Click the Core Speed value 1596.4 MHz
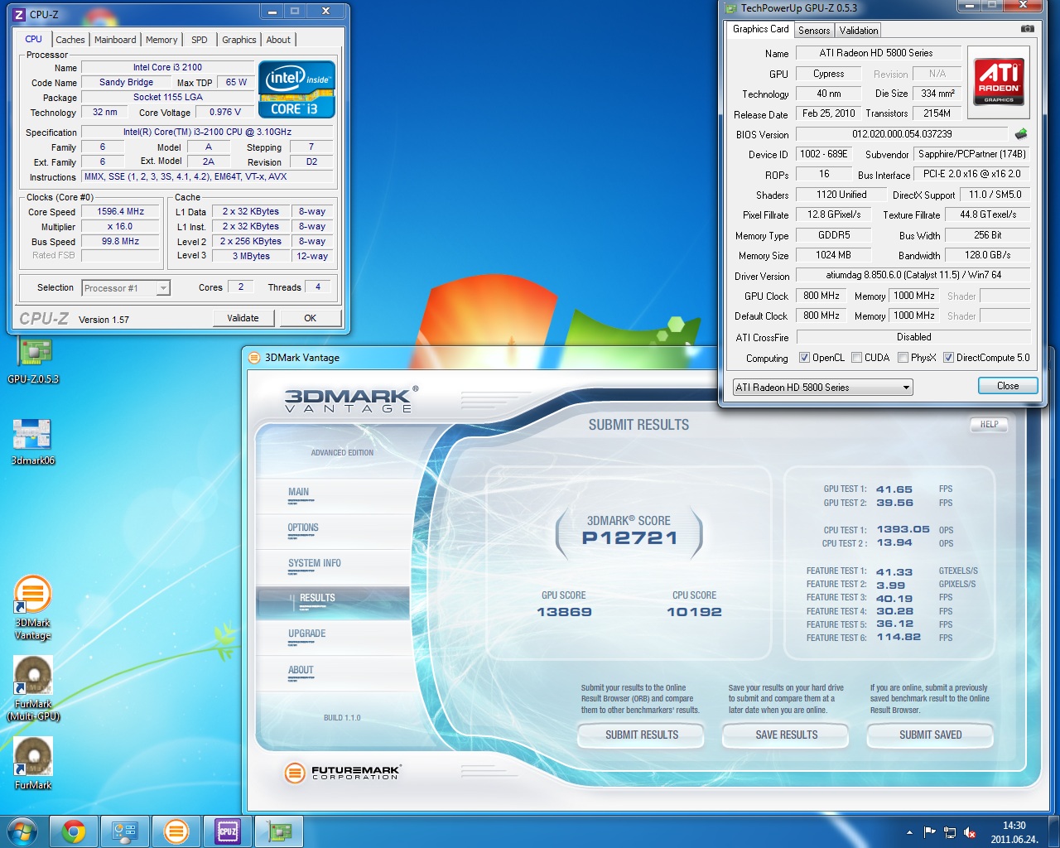 121,212
